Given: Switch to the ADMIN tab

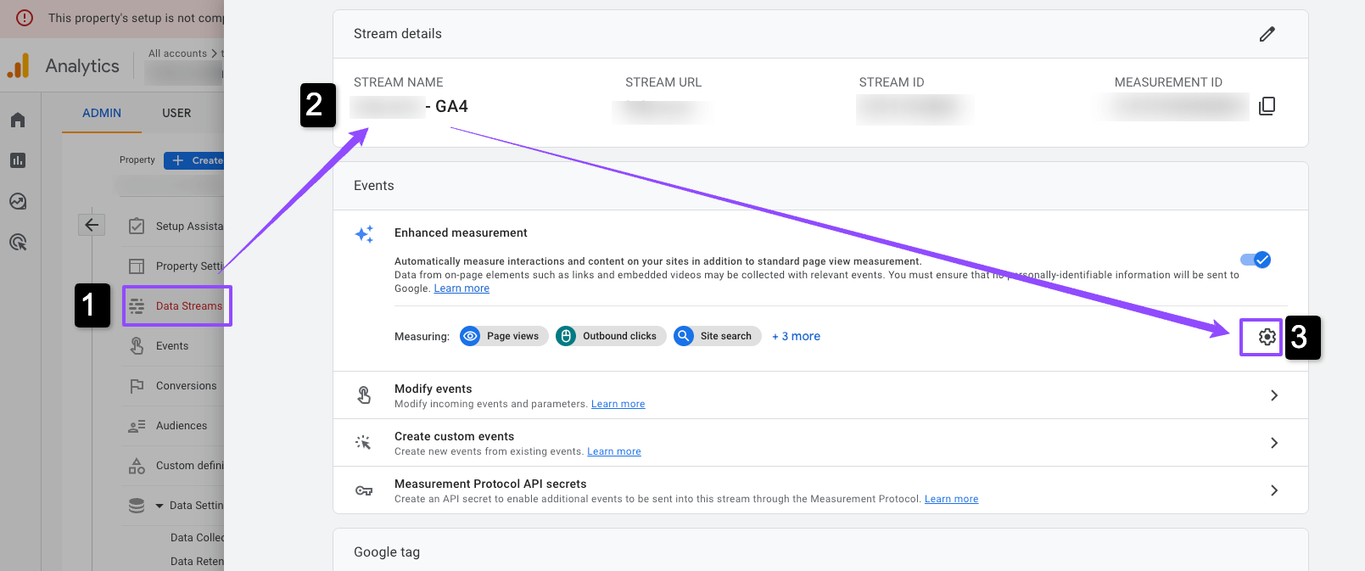Looking at the screenshot, I should coord(102,113).
